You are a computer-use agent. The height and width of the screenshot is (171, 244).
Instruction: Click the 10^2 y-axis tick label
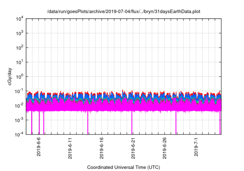(x=20, y=48)
